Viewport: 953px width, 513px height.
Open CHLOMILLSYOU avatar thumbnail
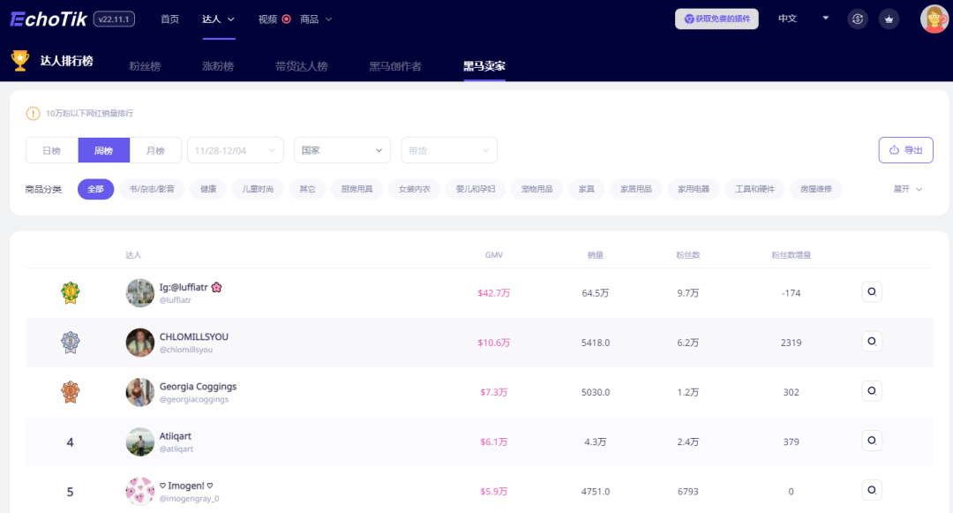[139, 343]
